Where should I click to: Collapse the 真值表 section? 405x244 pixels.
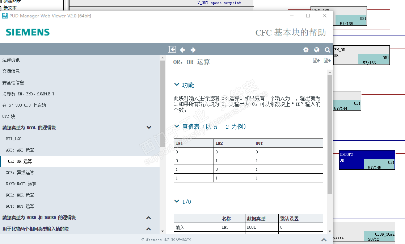(177, 126)
